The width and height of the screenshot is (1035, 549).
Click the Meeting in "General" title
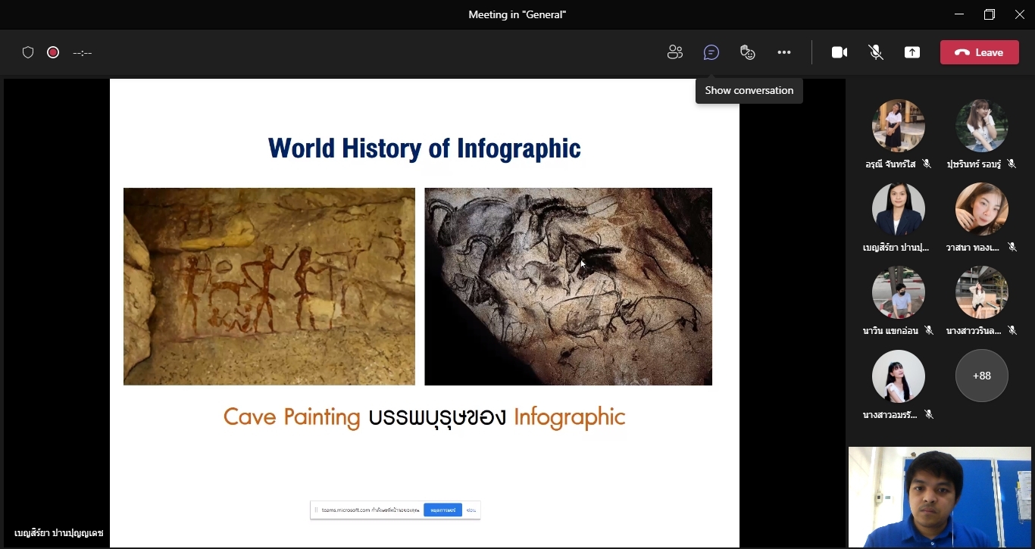click(x=517, y=14)
